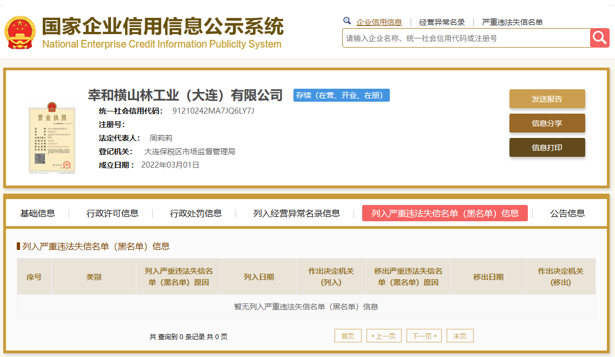The image size is (615, 357).
Task: Jump to last page with 末页
Action: point(460,336)
